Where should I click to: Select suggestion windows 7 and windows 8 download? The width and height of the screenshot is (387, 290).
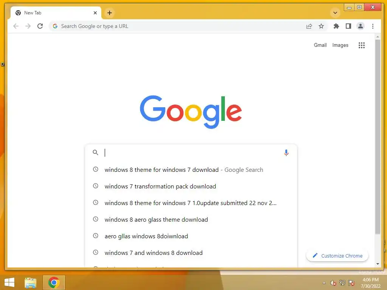191,253
